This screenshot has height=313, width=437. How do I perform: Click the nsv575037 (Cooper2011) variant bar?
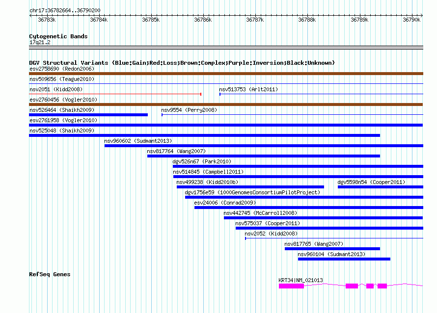pos(329,228)
